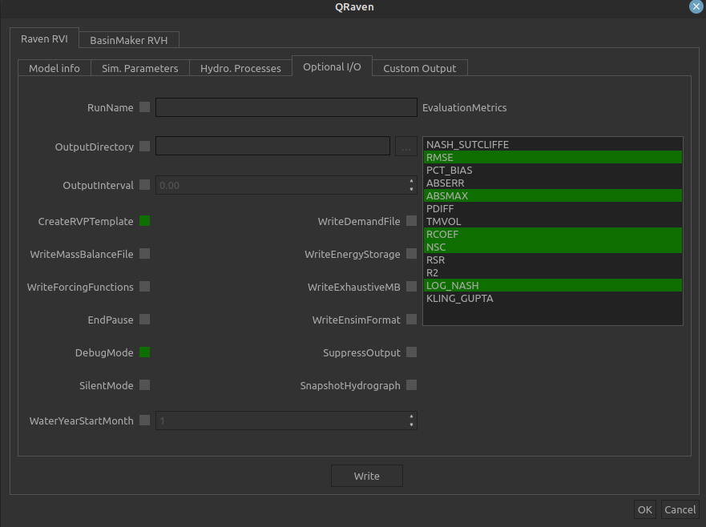Image resolution: width=706 pixels, height=527 pixels.
Task: Go to Sim. Parameters tab
Action: pos(140,68)
